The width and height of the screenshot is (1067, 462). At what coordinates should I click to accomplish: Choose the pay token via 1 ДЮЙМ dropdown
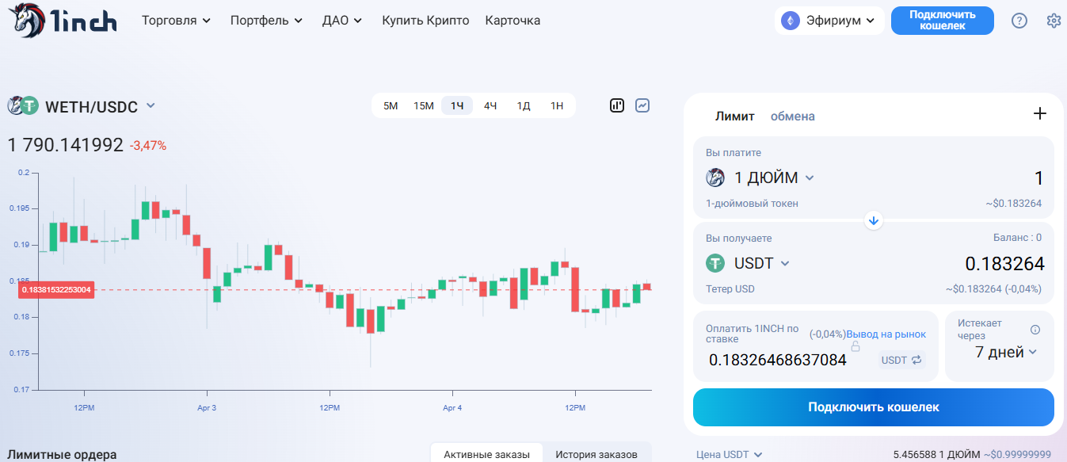click(760, 178)
